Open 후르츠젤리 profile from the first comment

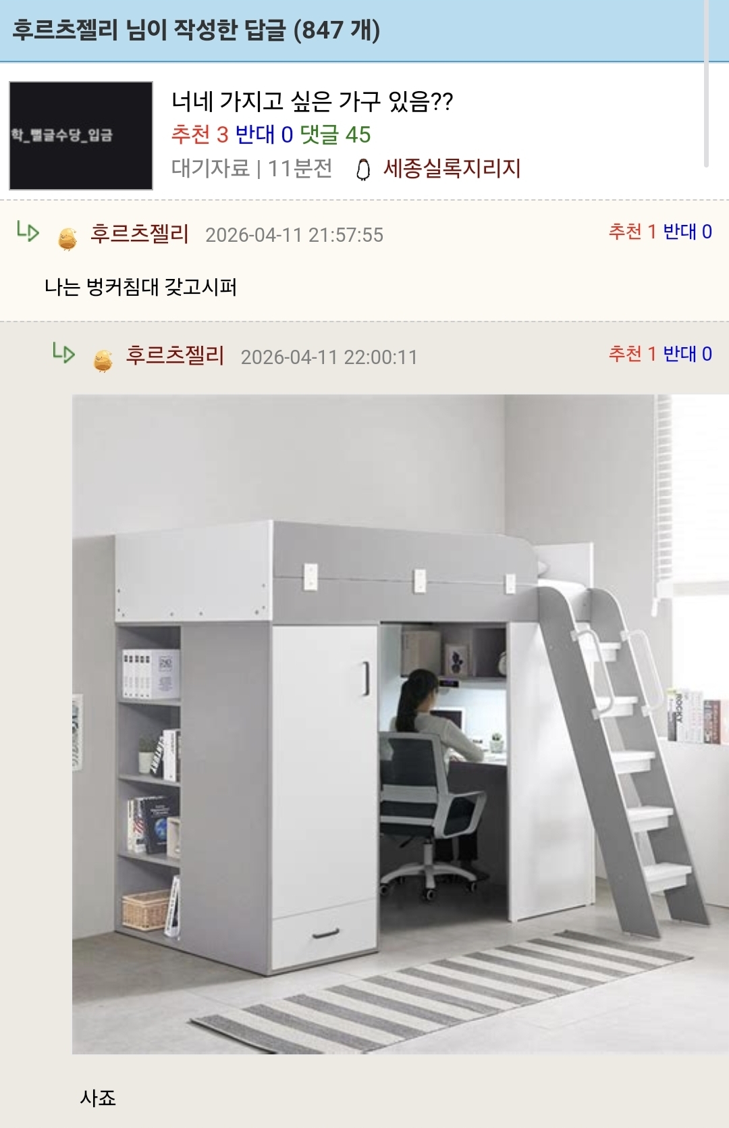pos(140,234)
